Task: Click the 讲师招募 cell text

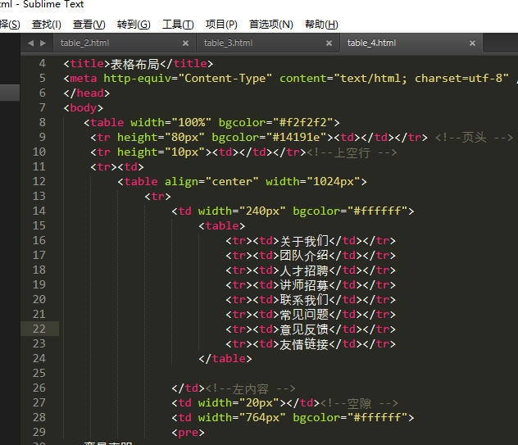Action: point(304,284)
